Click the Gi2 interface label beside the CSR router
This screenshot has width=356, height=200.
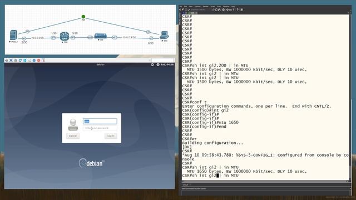pyautogui.click(x=73, y=38)
